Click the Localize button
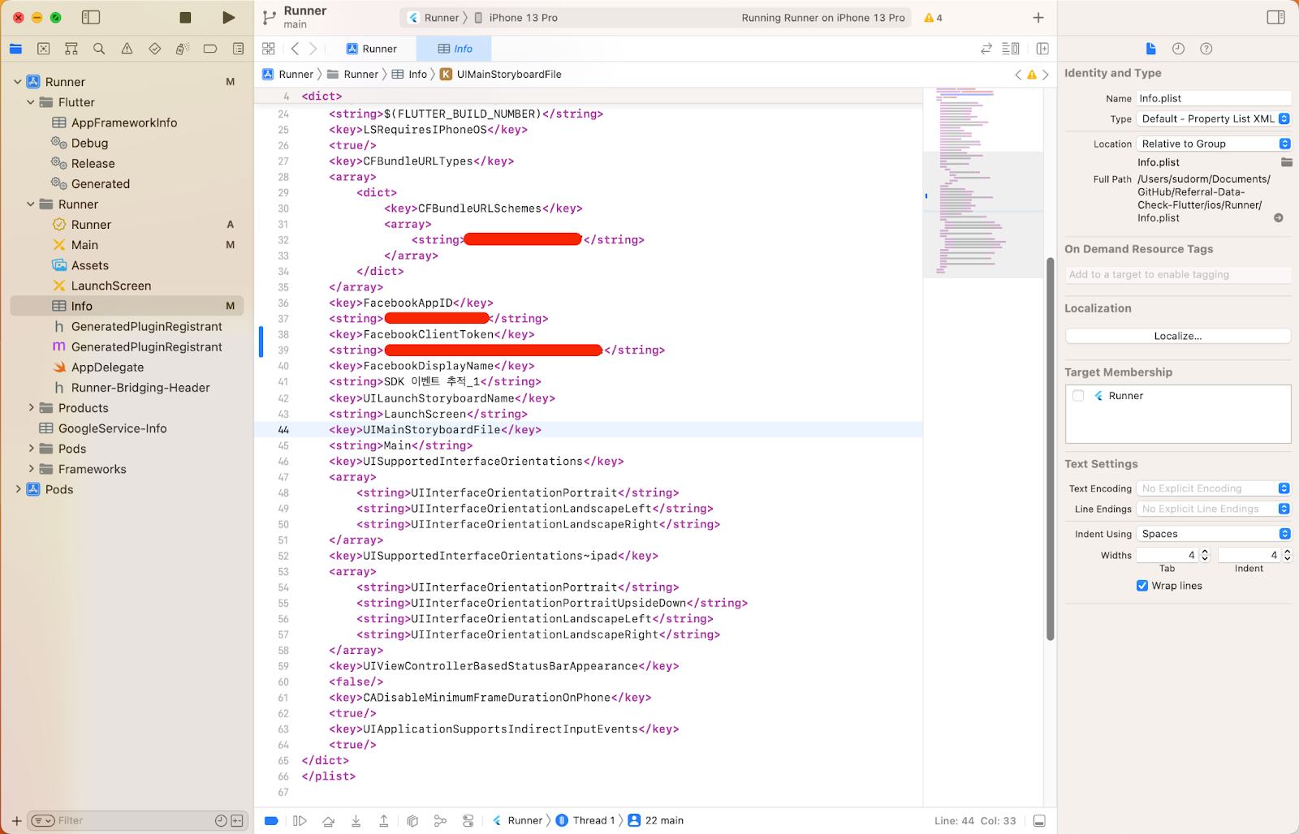This screenshot has width=1299, height=834. (x=1178, y=336)
